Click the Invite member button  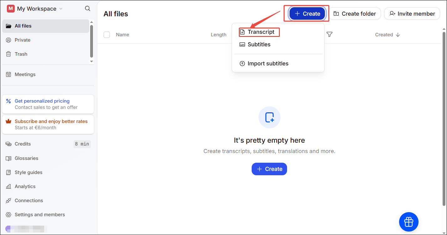(412, 13)
